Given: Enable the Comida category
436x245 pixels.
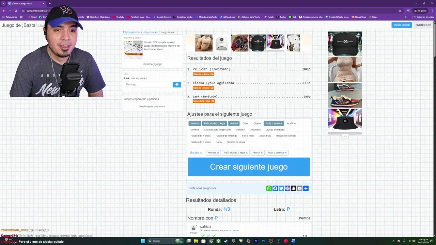Looking at the screenshot, I should click(194, 130).
